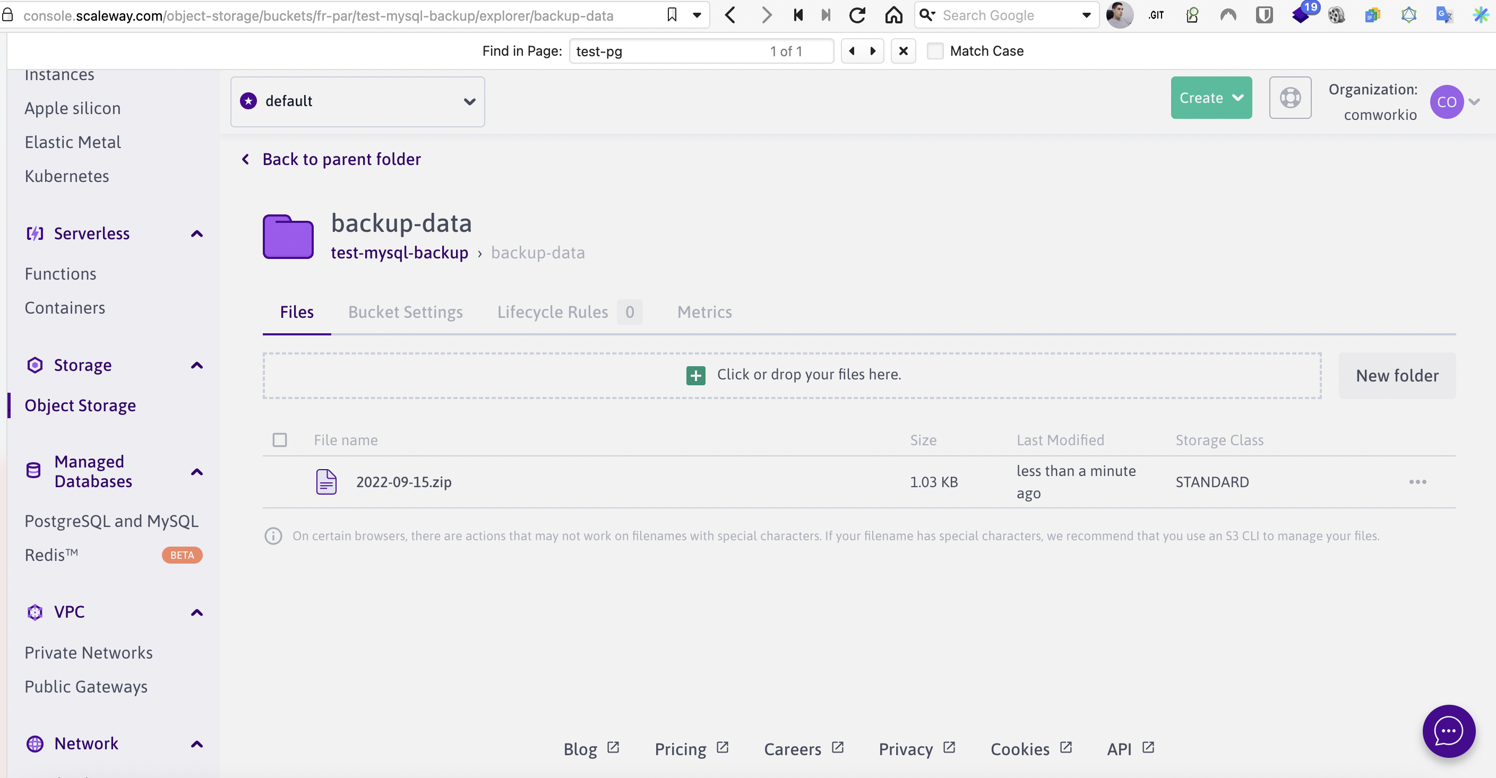The image size is (1496, 778).
Task: Click the VPC section icon
Action: click(x=35, y=612)
